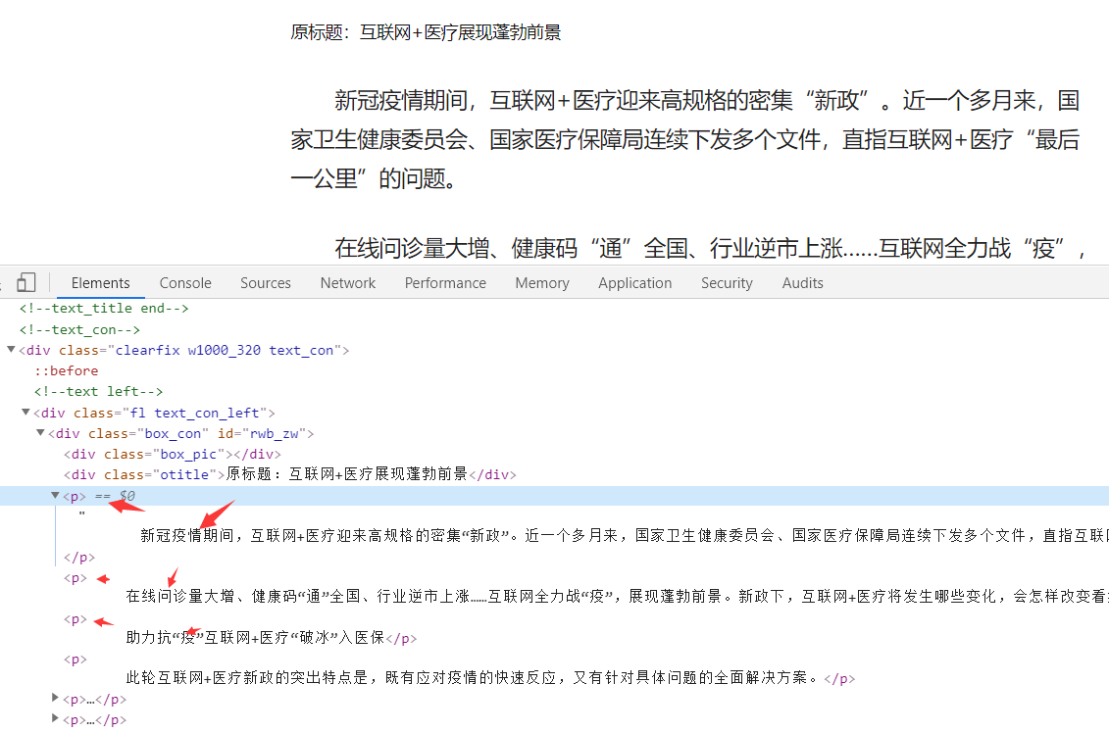
Task: Switch to the Performance tab
Action: (445, 282)
